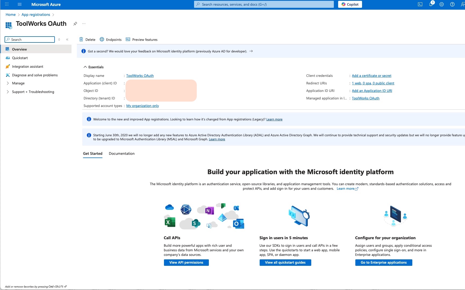Select the Delete trash icon

point(87,40)
